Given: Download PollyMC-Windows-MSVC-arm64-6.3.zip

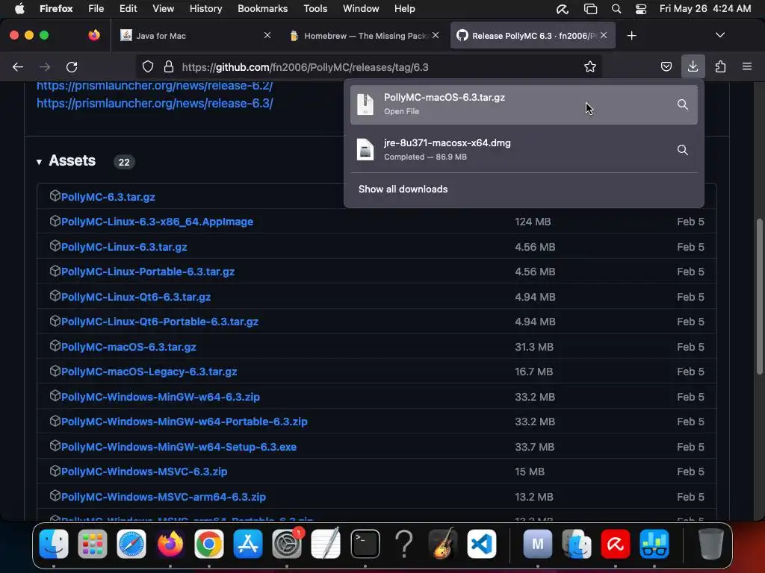Looking at the screenshot, I should (164, 497).
